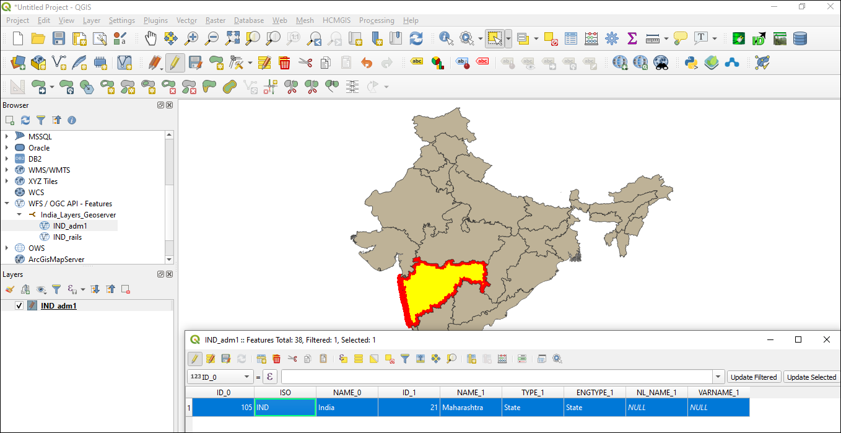Click the Maharashtra cell in NAME_1
The width and height of the screenshot is (841, 433).
[x=471, y=408]
